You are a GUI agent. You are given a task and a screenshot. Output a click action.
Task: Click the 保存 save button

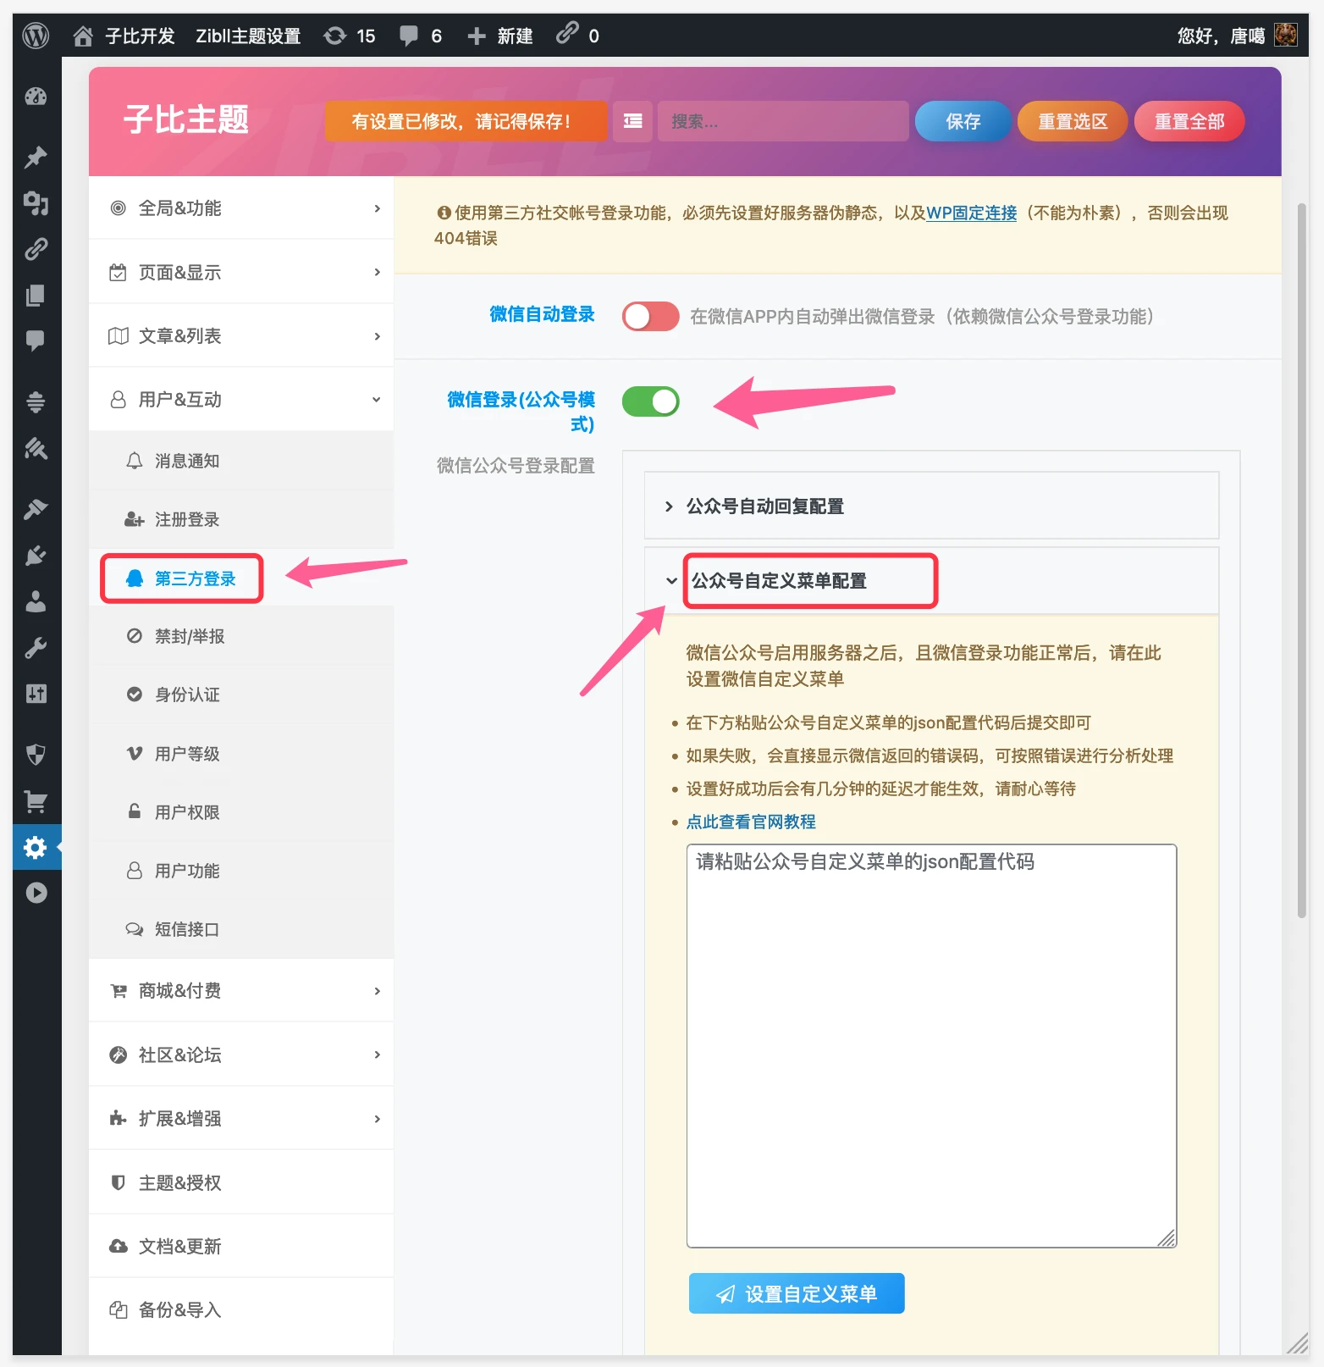[x=963, y=121]
